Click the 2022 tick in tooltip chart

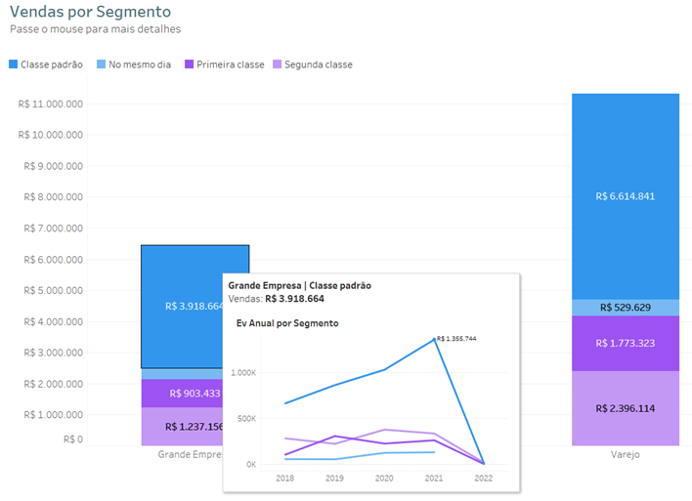pos(484,479)
